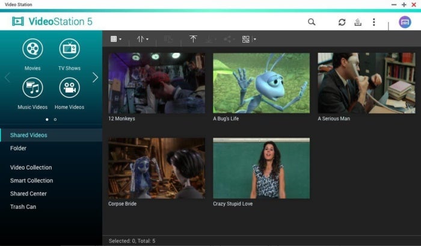Go to previous category page arrow

[7, 78]
